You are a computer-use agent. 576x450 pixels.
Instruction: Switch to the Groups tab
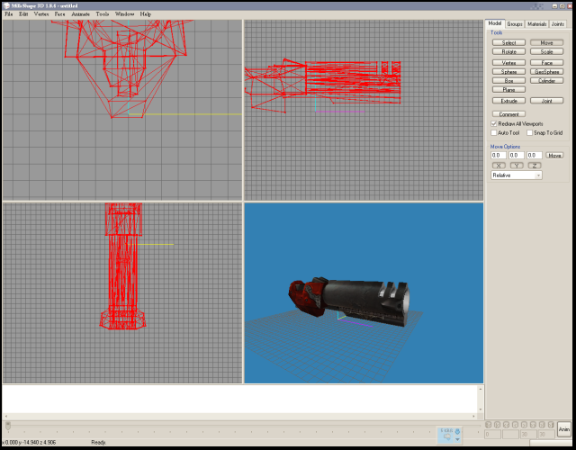(515, 24)
